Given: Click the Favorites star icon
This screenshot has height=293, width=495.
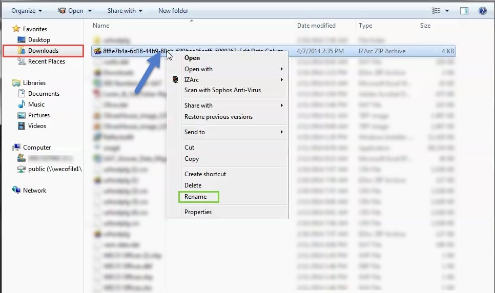Looking at the screenshot, I should tap(16, 29).
